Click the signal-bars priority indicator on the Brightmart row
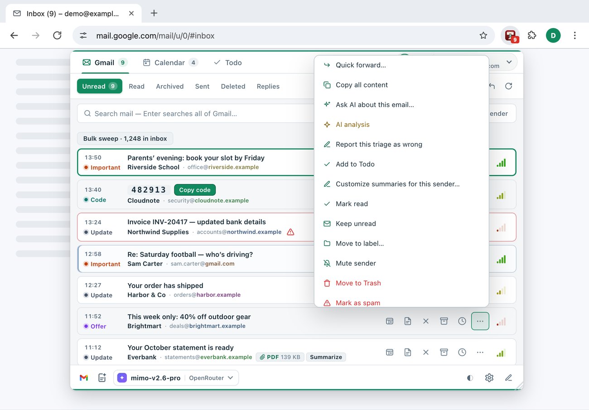Screen dimensions: 589x410 pyautogui.click(x=501, y=322)
